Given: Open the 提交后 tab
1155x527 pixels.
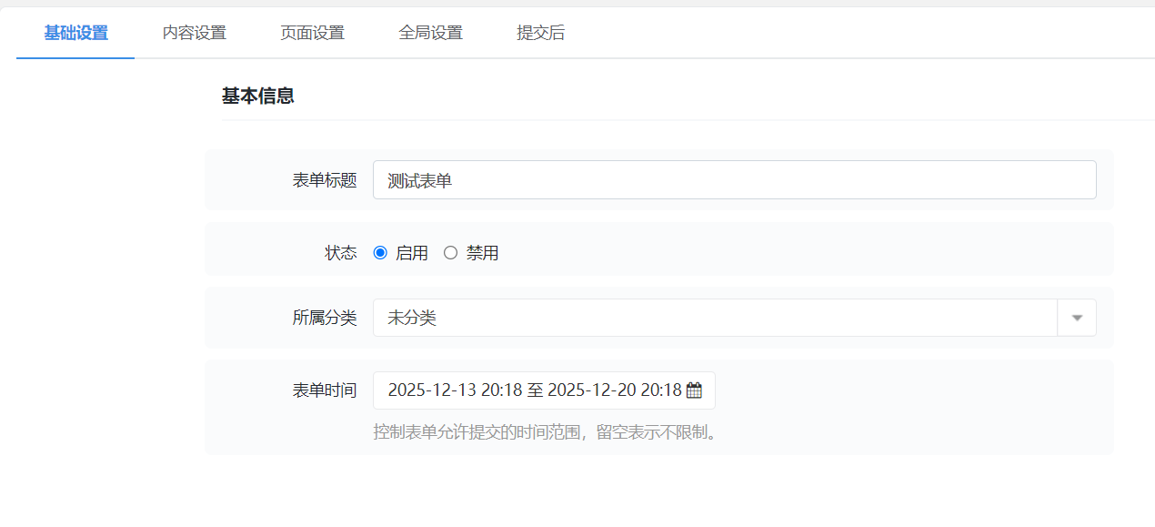Looking at the screenshot, I should click(540, 32).
